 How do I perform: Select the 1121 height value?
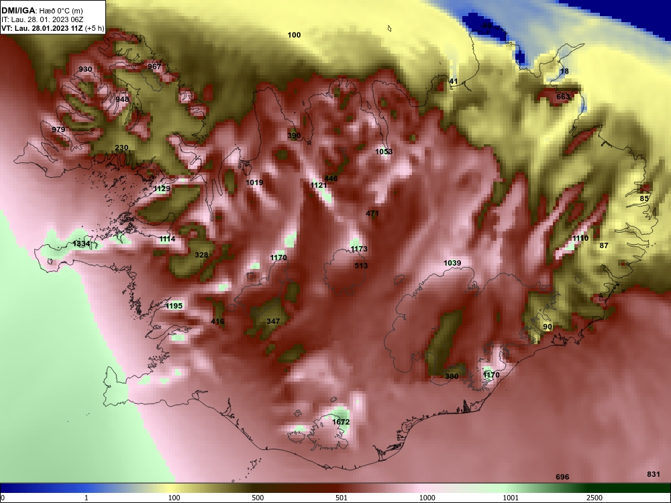tap(318, 185)
